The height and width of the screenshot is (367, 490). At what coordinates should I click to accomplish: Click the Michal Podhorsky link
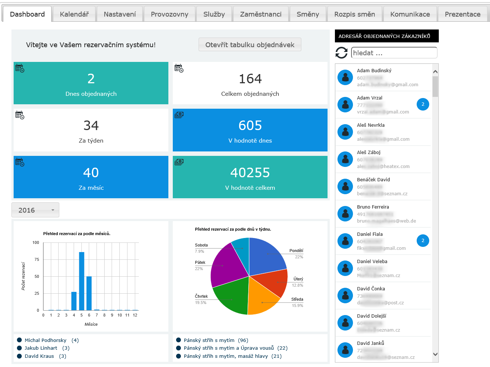pos(46,340)
